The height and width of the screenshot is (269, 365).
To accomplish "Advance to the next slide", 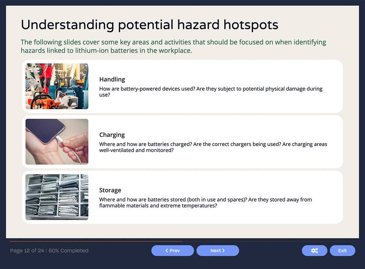I will pos(217,250).
